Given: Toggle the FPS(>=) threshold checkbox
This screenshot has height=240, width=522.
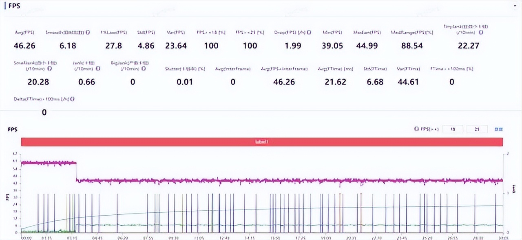Looking at the screenshot, I should [416, 129].
